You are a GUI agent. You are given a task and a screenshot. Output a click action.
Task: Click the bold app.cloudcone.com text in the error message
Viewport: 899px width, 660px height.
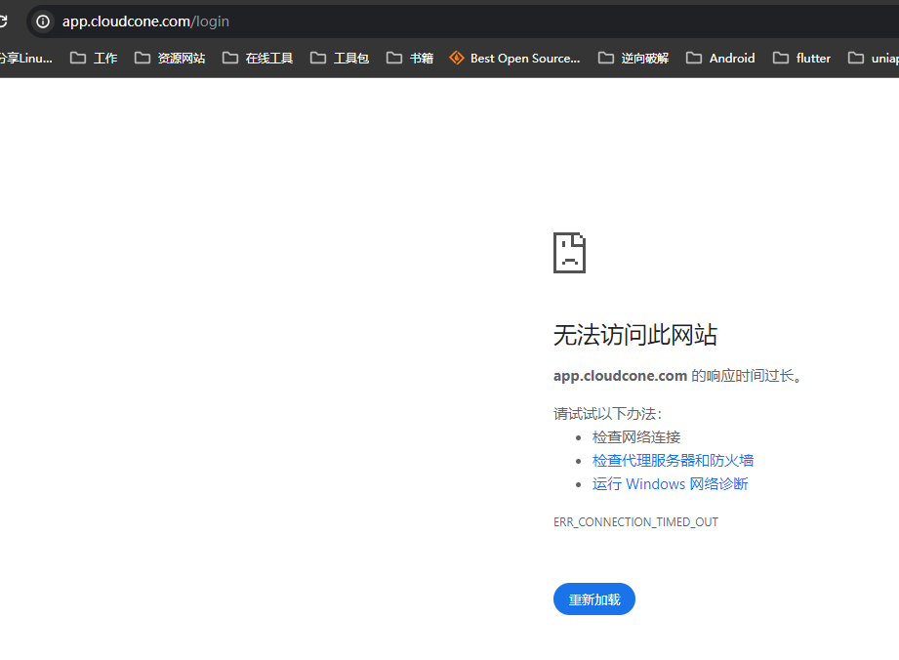[x=620, y=376]
